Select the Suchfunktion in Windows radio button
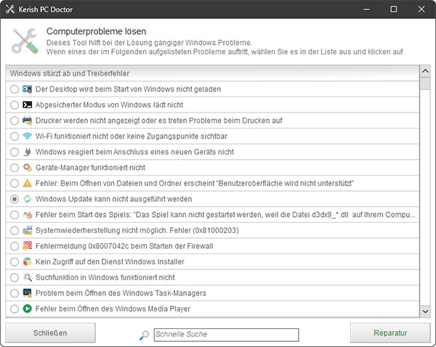 [15, 277]
